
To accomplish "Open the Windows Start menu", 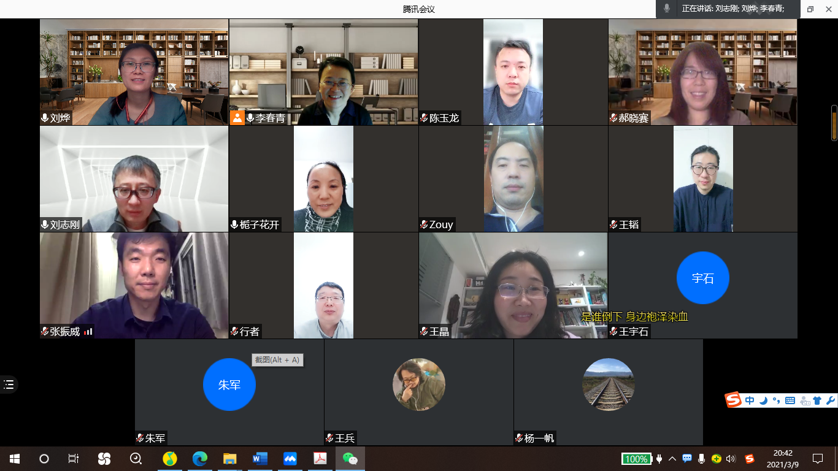I will click(15, 458).
